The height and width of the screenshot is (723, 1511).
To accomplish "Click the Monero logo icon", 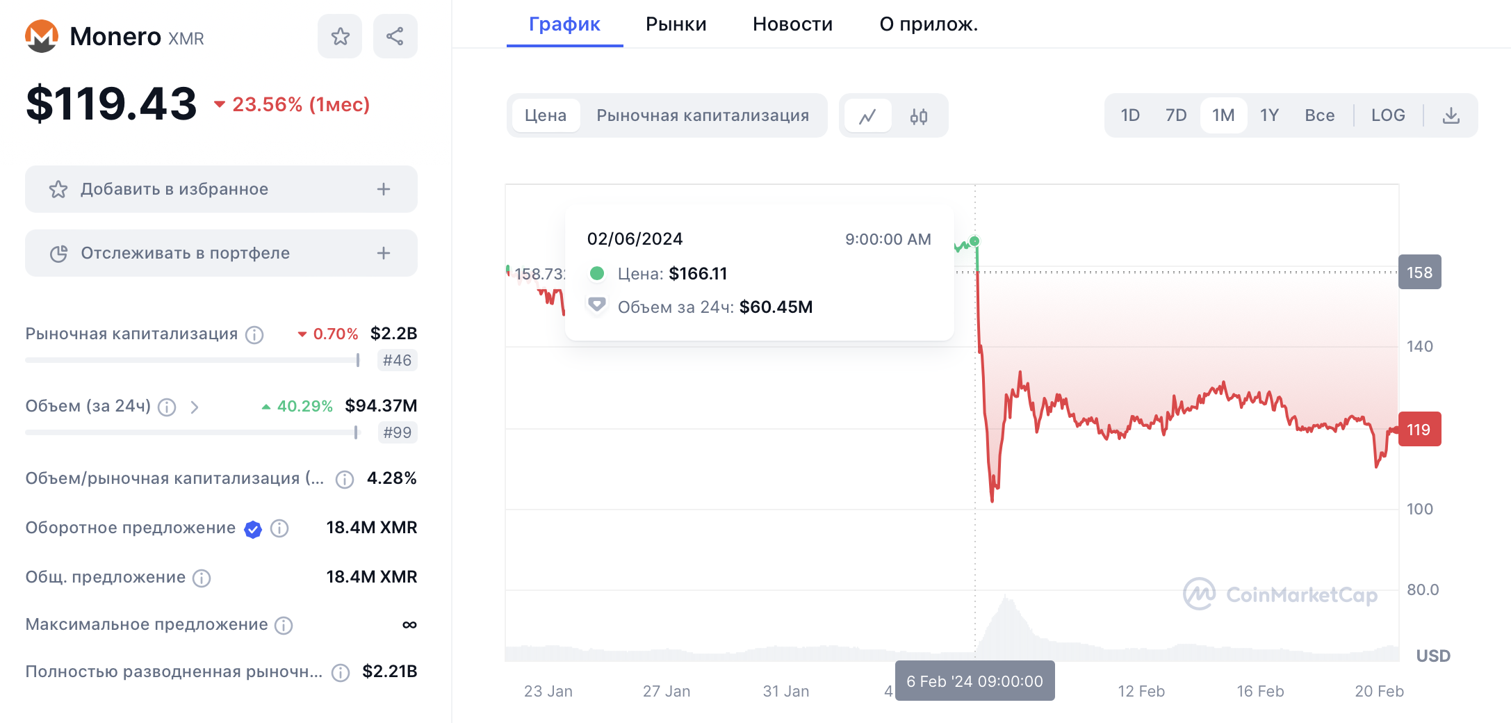I will 42,36.
